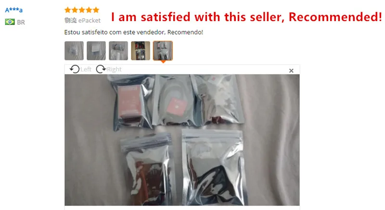Click the red 'I am satisfied' translation text

(246, 17)
